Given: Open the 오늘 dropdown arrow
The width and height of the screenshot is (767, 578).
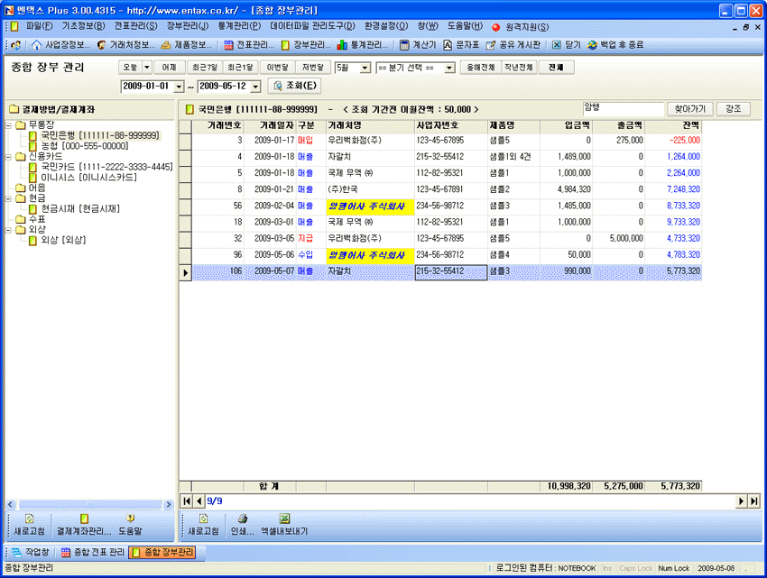Looking at the screenshot, I should click(147, 68).
